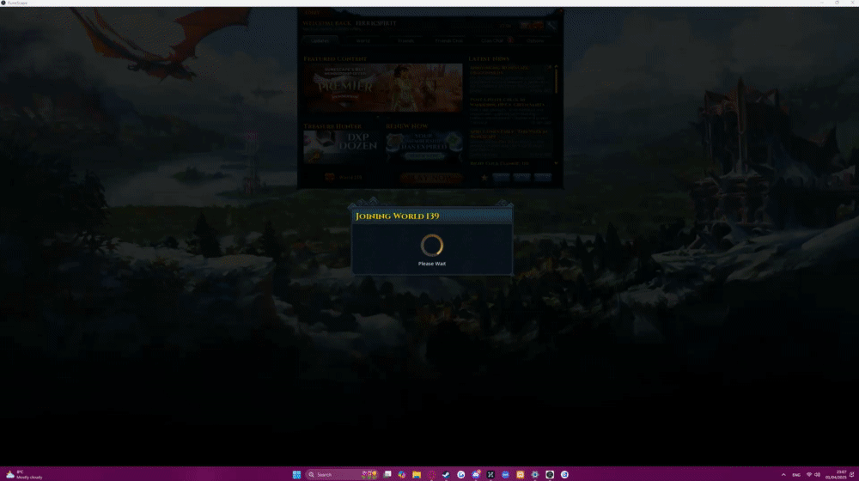This screenshot has width=859, height=481.
Task: Click the RuneScape taskbar icon
Action: point(550,474)
